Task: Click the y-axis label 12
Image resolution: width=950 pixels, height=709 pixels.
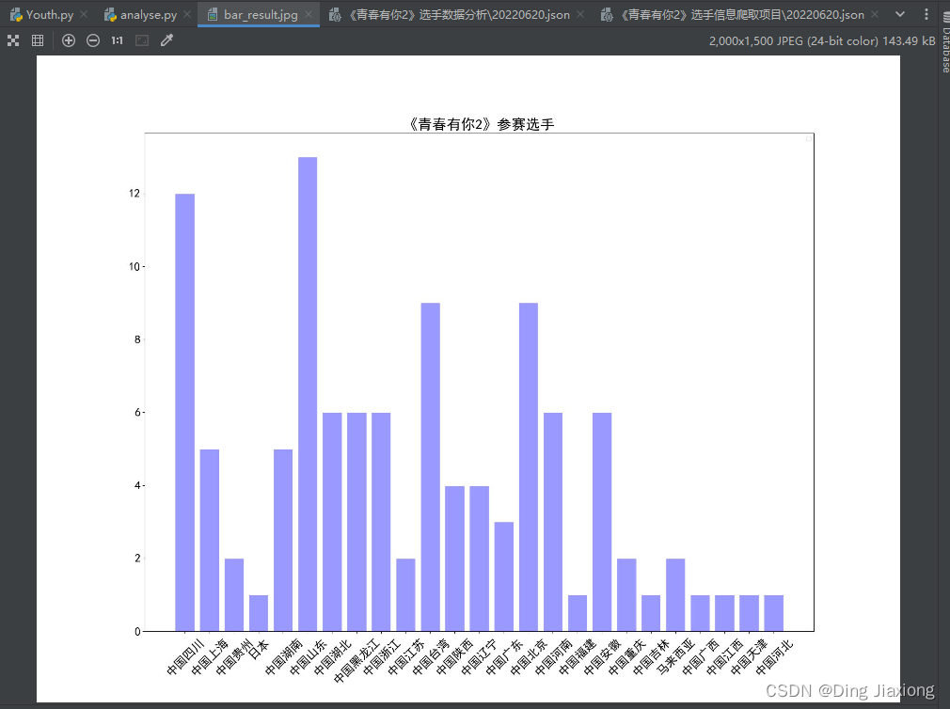Action: pyautogui.click(x=134, y=193)
